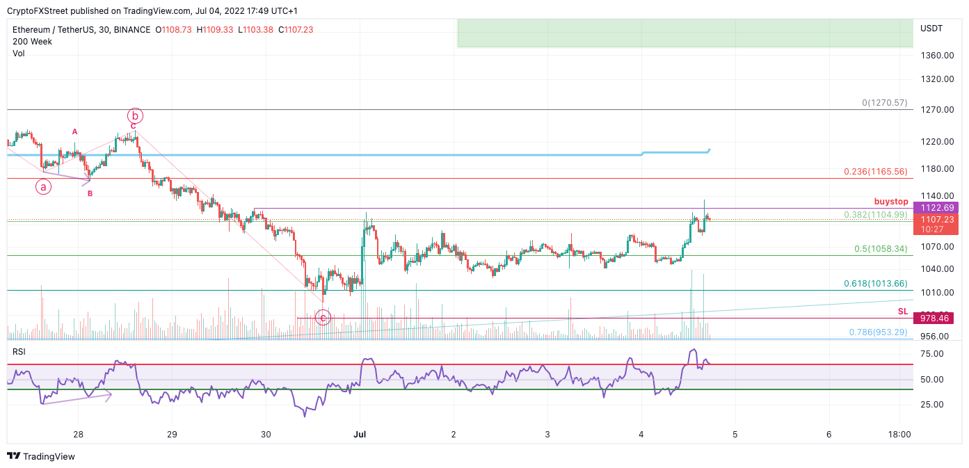969x468 pixels.
Task: Click the Jul label on the time axis
Action: coord(360,434)
